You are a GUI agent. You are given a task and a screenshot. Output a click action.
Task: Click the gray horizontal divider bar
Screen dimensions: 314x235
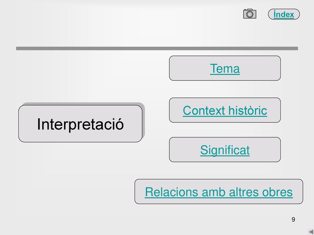coord(157,48)
